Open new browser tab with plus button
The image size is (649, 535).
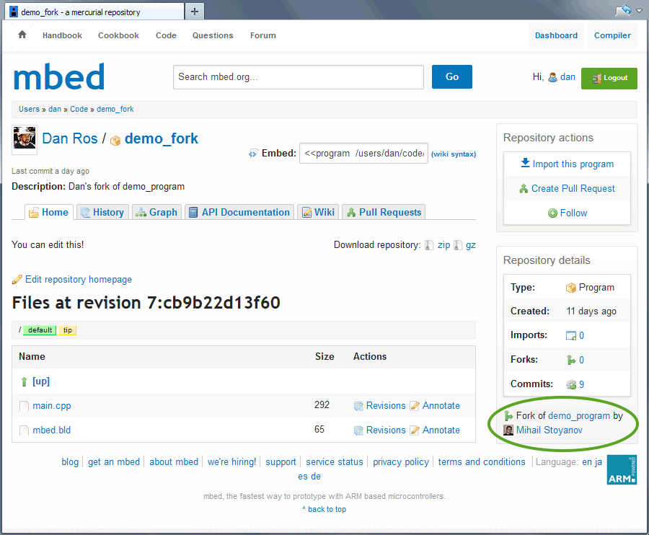pyautogui.click(x=195, y=12)
